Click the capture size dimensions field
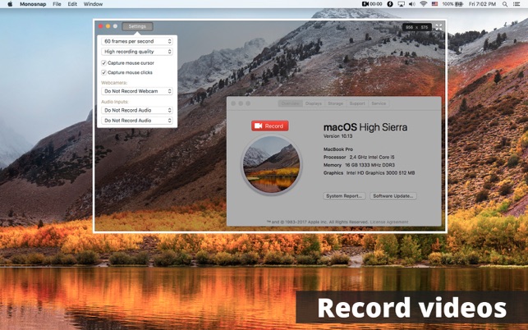The image size is (528, 330). tap(417, 27)
